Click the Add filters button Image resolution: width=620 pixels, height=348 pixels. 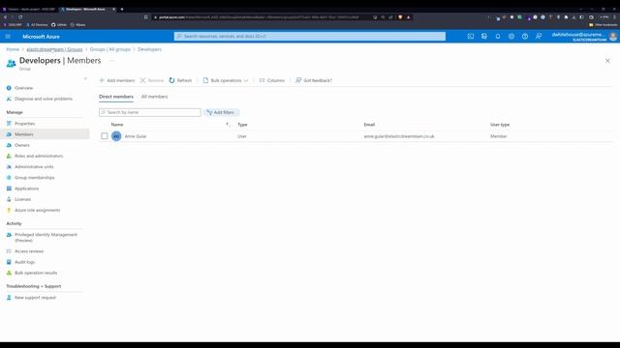pyautogui.click(x=221, y=112)
